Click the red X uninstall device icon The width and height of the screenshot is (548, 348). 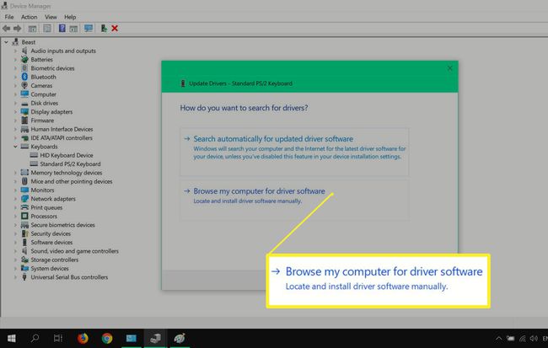(x=115, y=29)
